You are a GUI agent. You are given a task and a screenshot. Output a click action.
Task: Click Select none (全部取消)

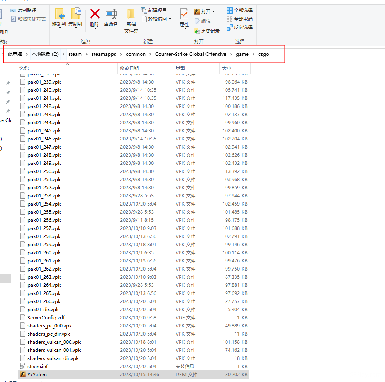[x=240, y=19]
